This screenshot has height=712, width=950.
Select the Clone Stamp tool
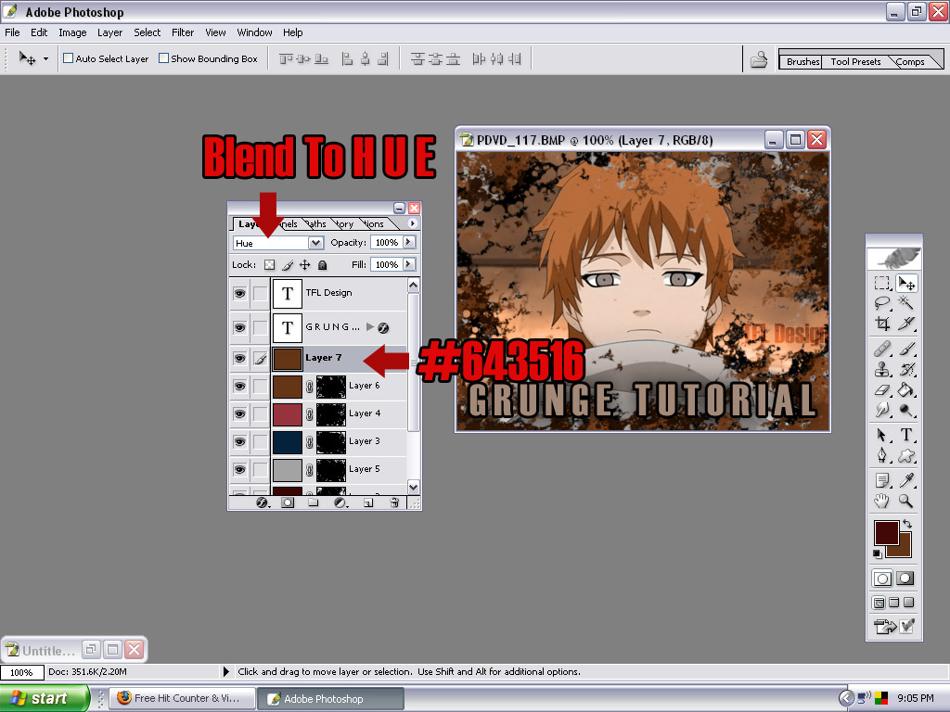[x=882, y=369]
